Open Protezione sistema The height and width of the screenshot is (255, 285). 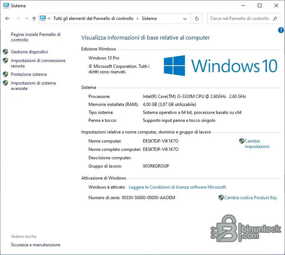(29, 74)
